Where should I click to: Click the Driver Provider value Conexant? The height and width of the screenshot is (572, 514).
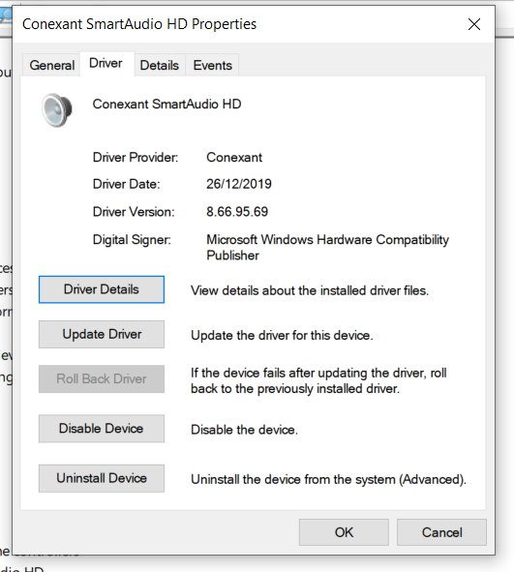click(234, 157)
